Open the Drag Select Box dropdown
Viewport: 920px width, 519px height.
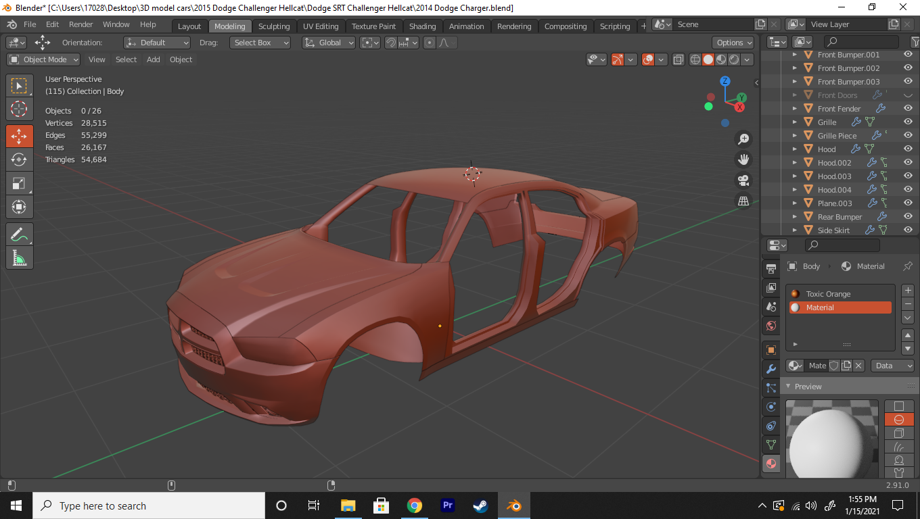(260, 43)
